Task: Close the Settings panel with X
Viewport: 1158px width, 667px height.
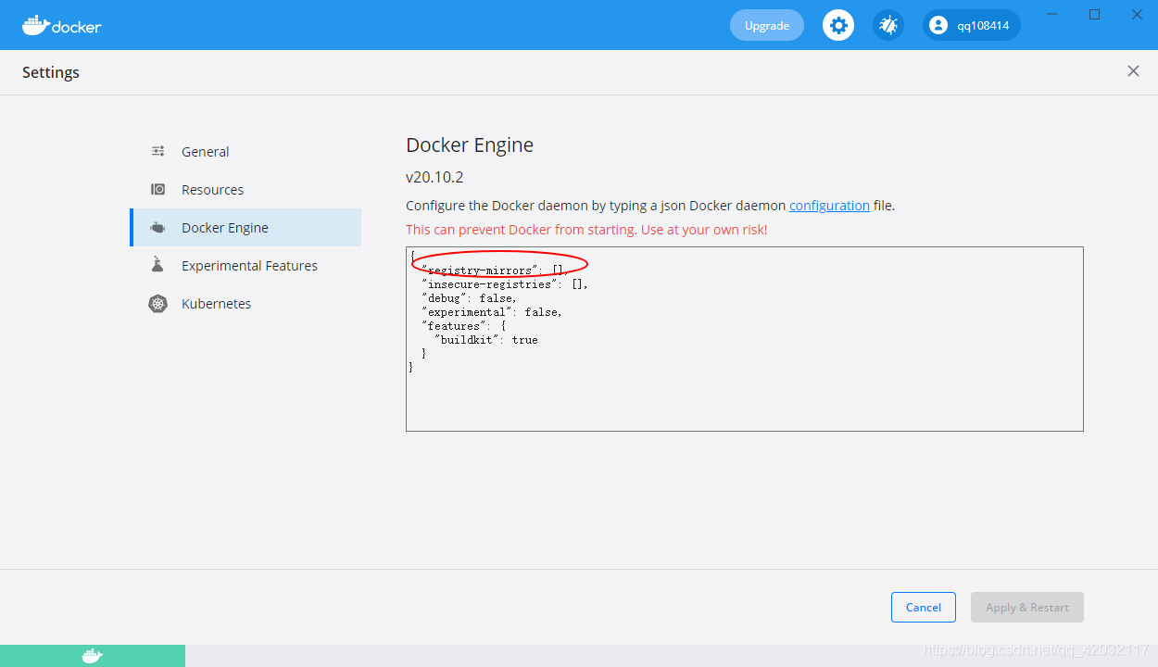Action: pos(1133,71)
